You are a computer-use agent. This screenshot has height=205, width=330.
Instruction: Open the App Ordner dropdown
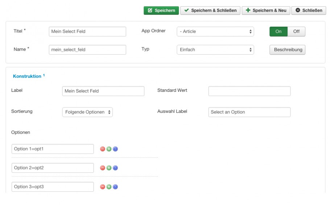[215, 31]
